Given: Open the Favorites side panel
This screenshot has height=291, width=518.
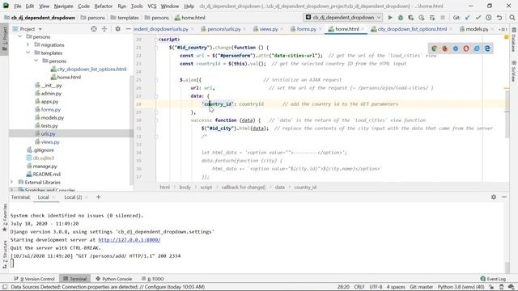Looking at the screenshot, I should [5, 217].
